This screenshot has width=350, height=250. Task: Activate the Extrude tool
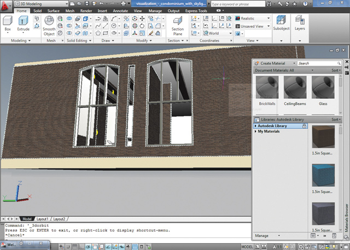click(x=23, y=23)
